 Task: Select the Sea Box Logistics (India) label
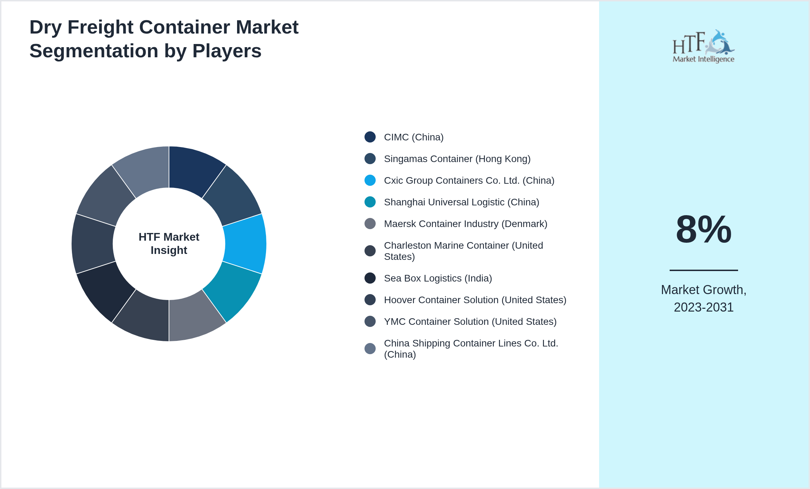[x=438, y=278]
